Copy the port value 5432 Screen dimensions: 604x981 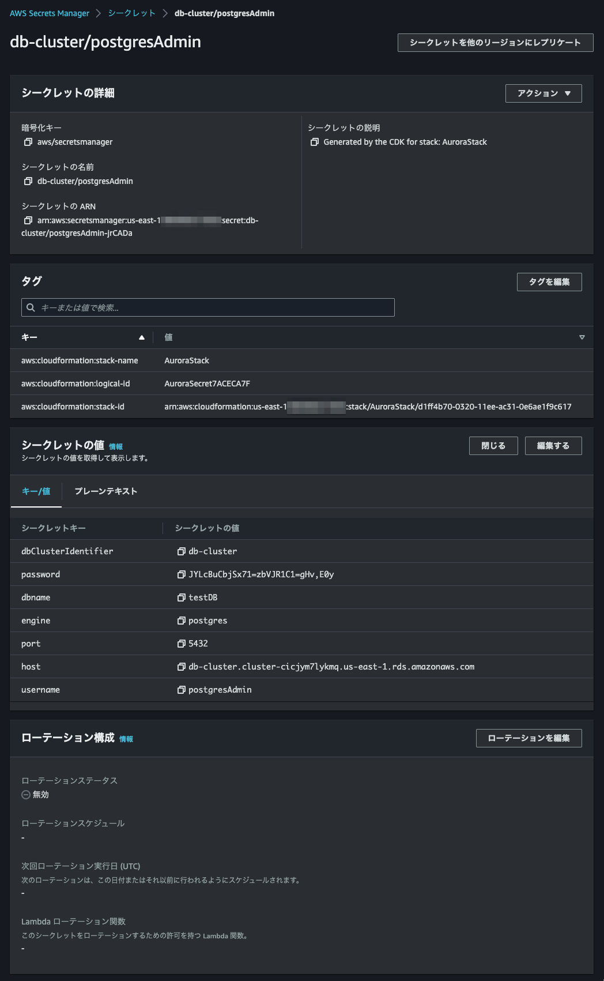180,643
